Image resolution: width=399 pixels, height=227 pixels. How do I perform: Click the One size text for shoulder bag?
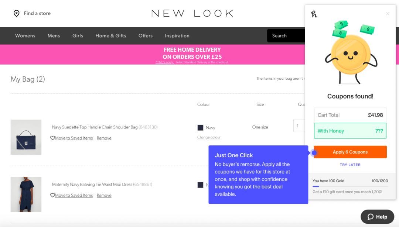click(x=260, y=127)
